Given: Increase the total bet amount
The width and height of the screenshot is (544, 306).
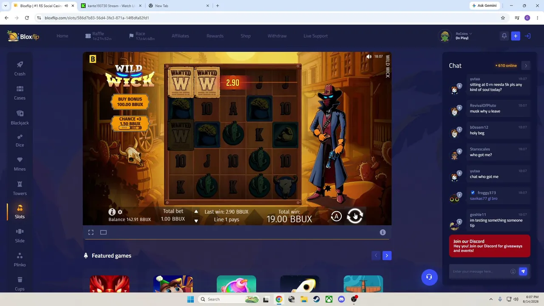Looking at the screenshot, I should point(196,212).
